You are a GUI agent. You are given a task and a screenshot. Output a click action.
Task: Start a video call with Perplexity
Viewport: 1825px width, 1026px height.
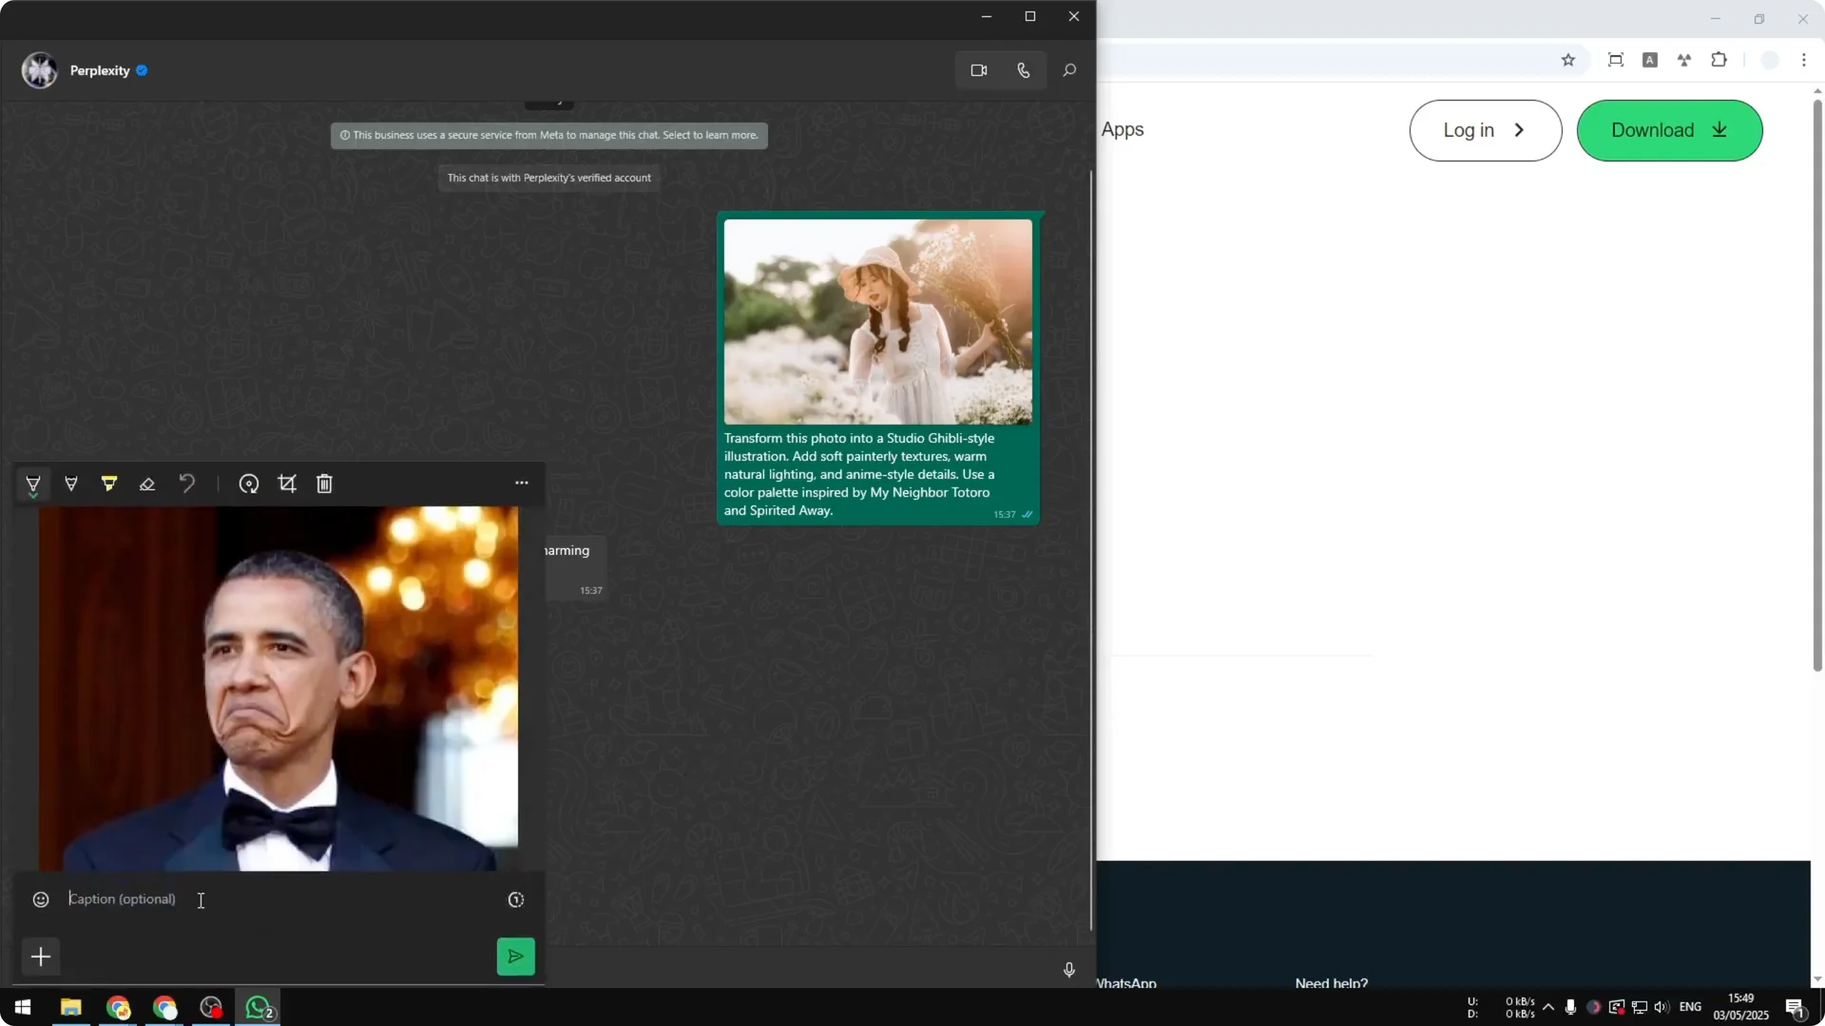tap(979, 69)
